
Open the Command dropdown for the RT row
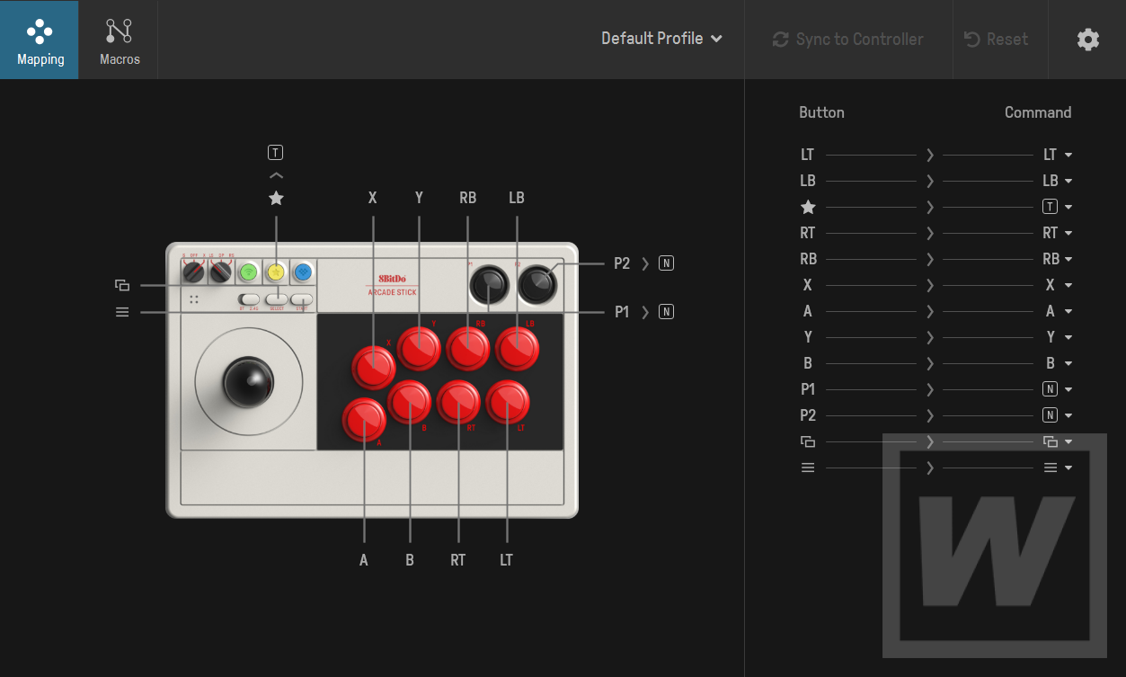1058,233
